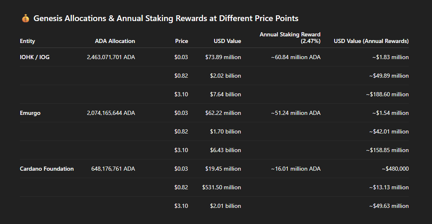The image size is (432, 224).
Task: Click the money bag emoji icon
Action: tap(25, 19)
